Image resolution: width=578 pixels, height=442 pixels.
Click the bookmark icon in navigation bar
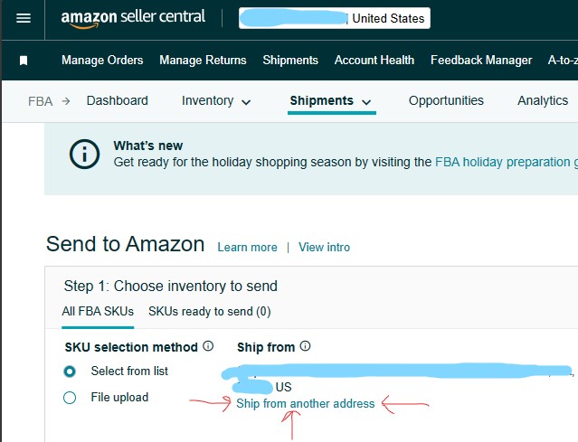(x=24, y=61)
